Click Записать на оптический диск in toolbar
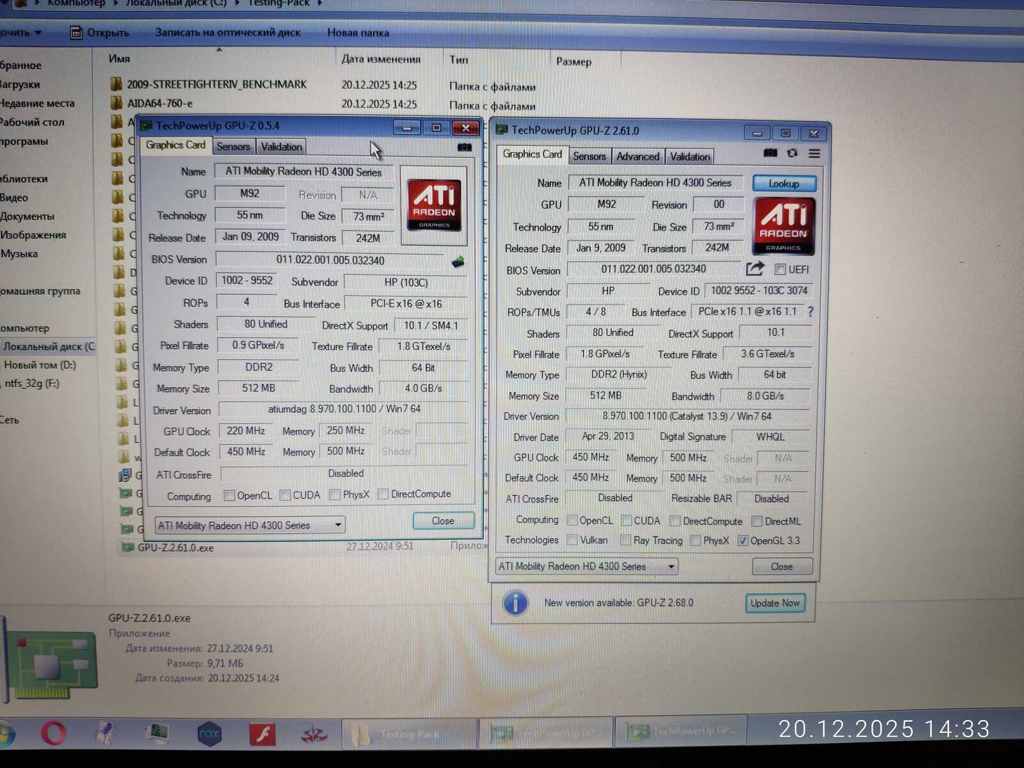This screenshot has width=1024, height=768. 228,33
